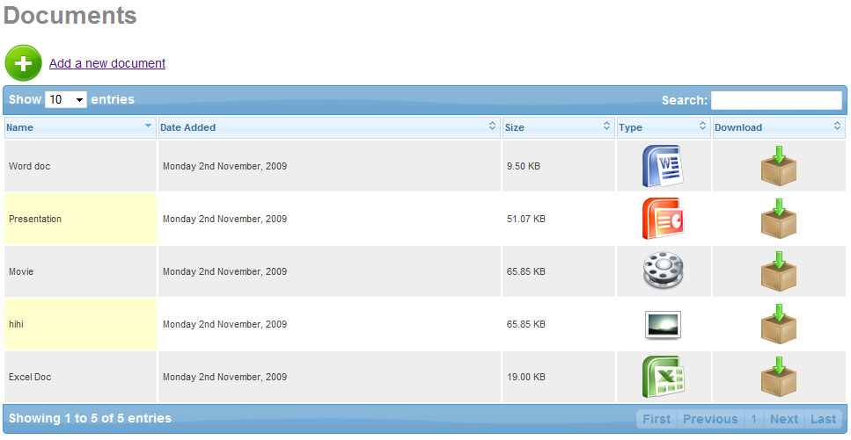Select the hihi name cell
Screen dimensions: 851x440
pyautogui.click(x=80, y=324)
